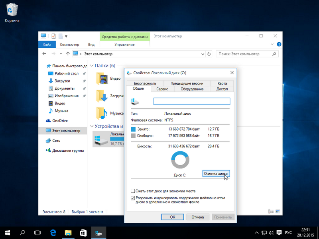319x239 pixels.
Task: Refresh the Explorer address bar
Action: [209, 54]
